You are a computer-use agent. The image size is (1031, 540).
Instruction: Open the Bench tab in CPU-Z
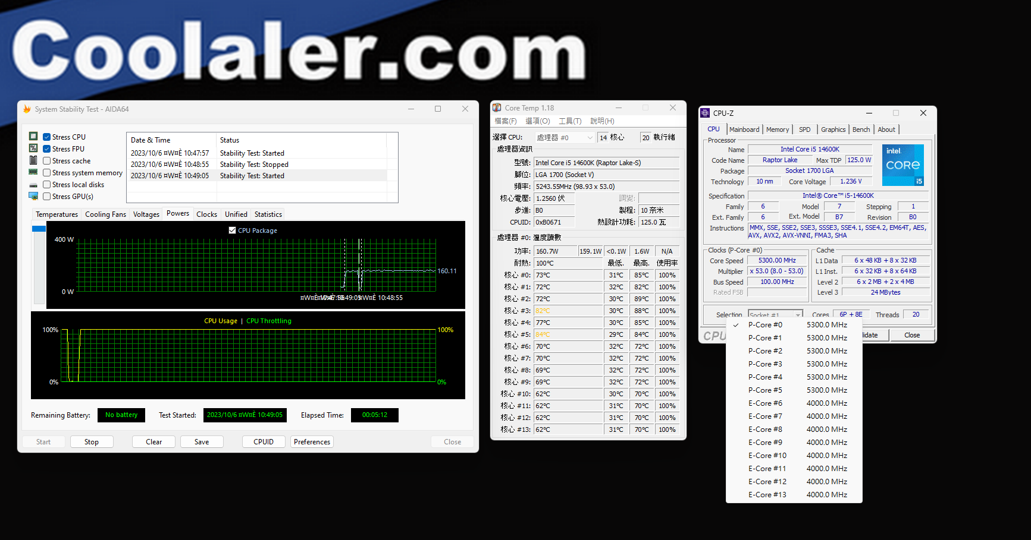coord(861,130)
